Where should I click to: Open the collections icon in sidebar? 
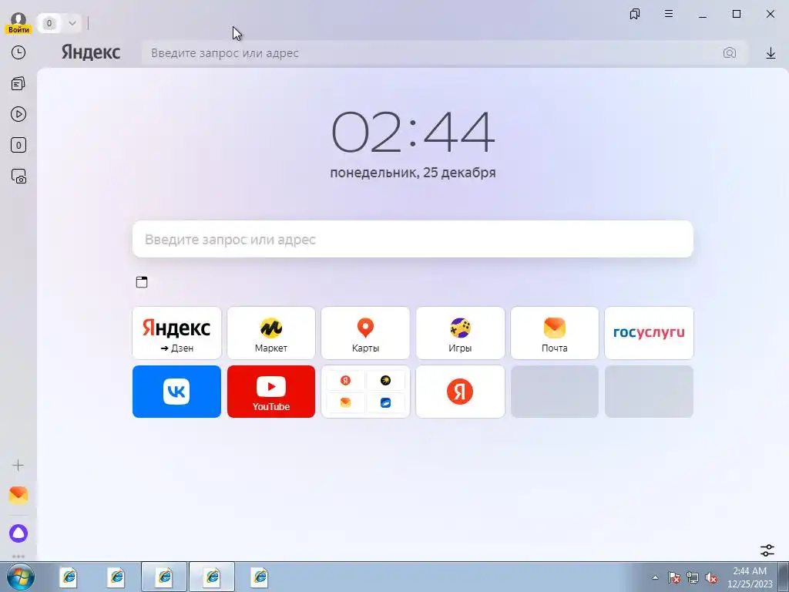click(18, 83)
